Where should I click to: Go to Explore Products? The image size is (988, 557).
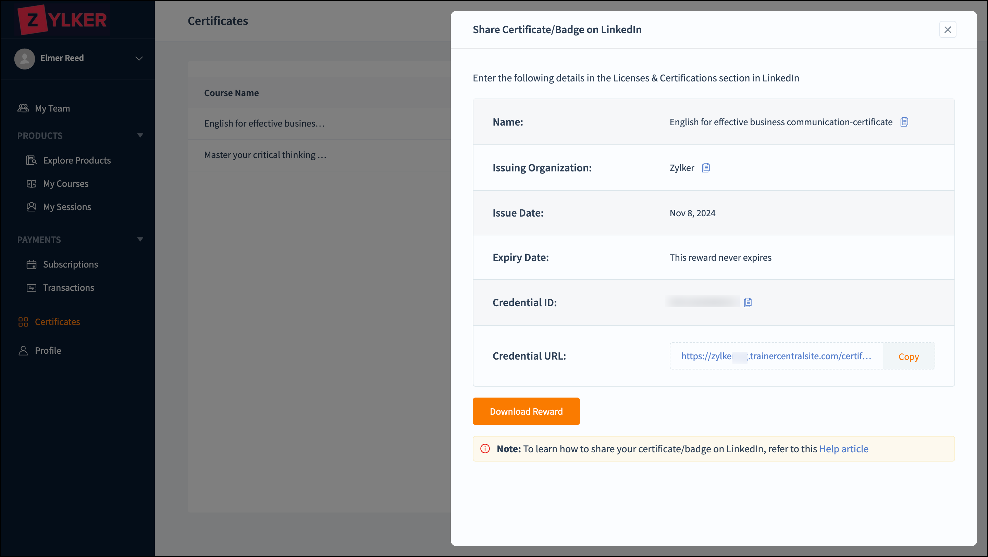[x=77, y=160]
